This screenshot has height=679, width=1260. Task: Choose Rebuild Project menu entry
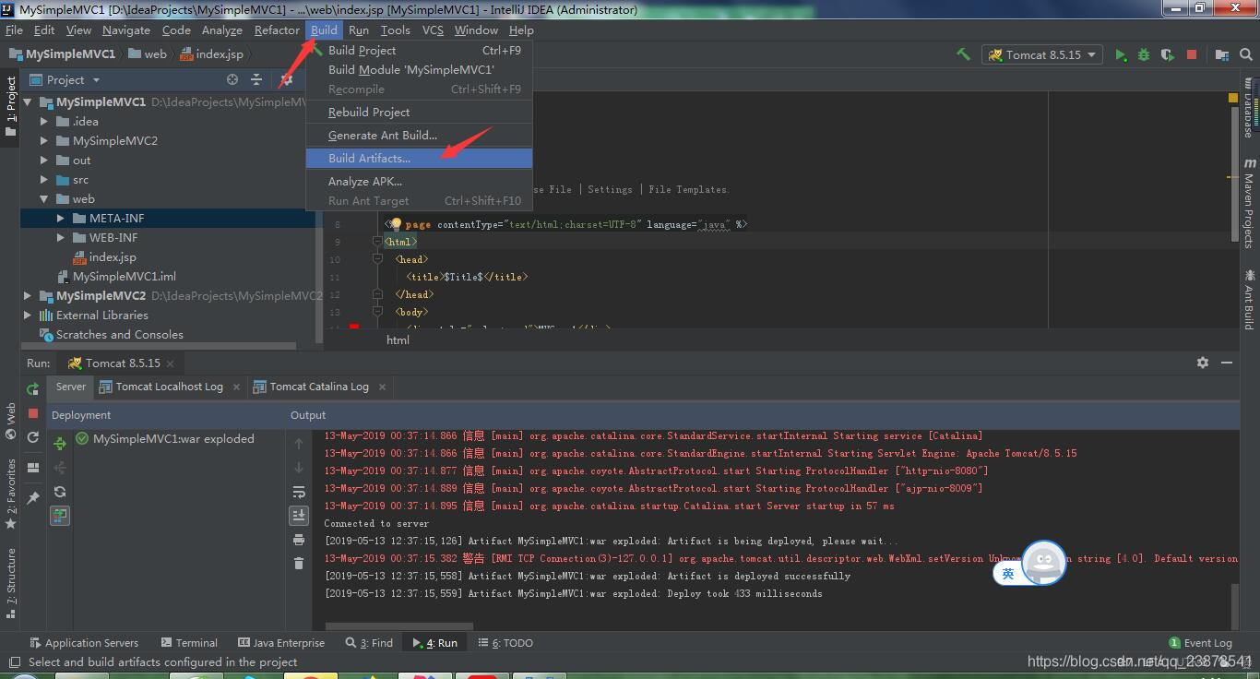pyautogui.click(x=419, y=112)
